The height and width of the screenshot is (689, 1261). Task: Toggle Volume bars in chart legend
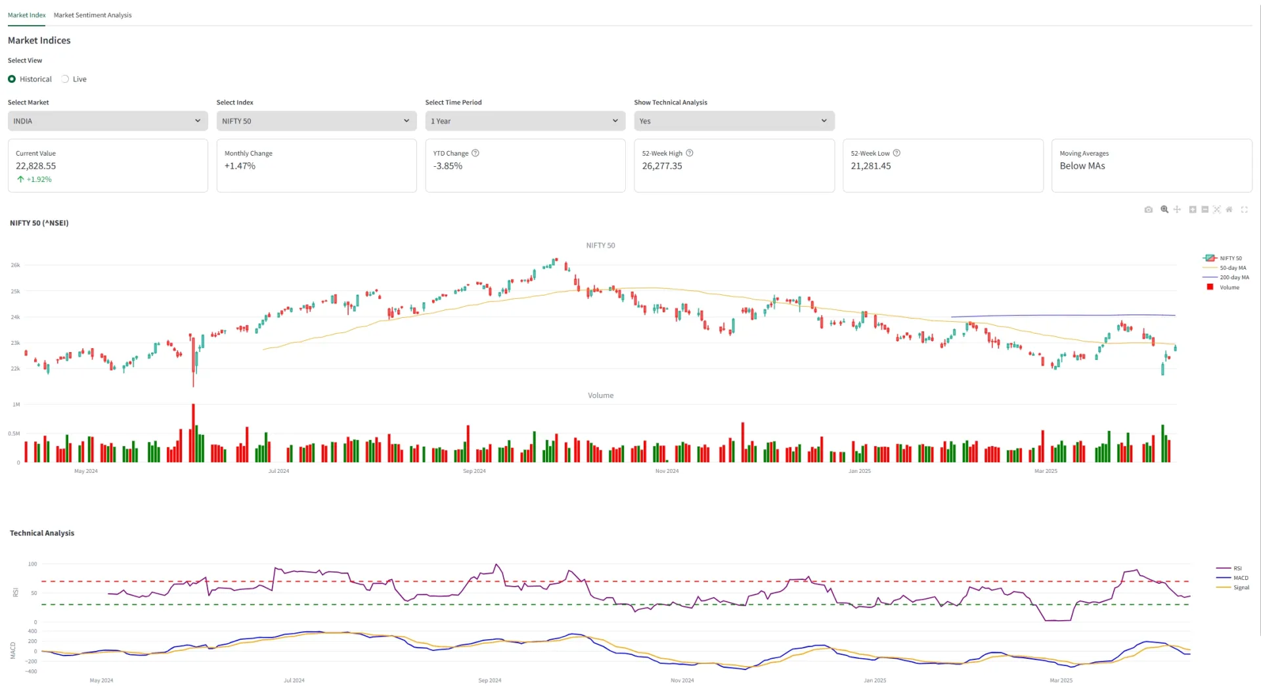pos(1222,287)
